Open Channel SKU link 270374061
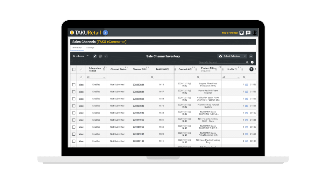Image resolution: width=326 pixels, height=183 pixels. point(138,99)
